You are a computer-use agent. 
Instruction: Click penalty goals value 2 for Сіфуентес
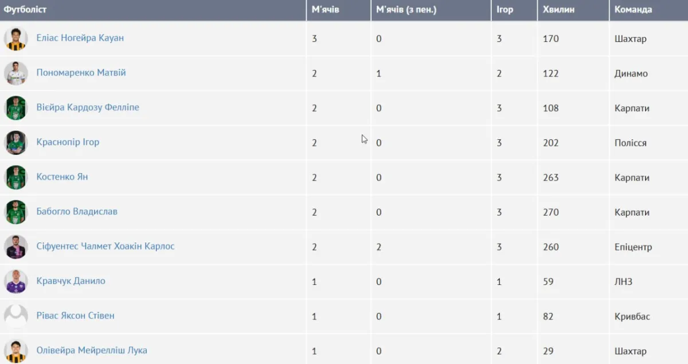(378, 248)
